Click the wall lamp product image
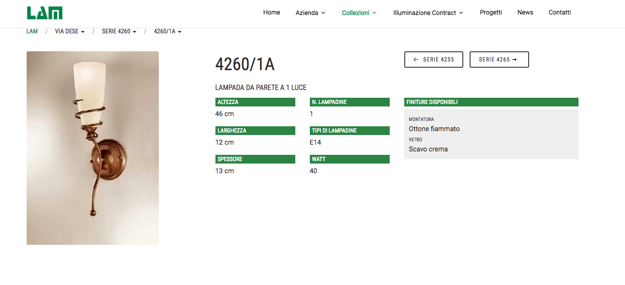The height and width of the screenshot is (285, 625). (92, 148)
